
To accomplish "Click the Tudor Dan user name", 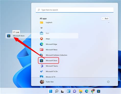I will (x=50, y=82).
